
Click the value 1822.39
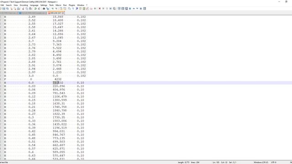[59, 114]
